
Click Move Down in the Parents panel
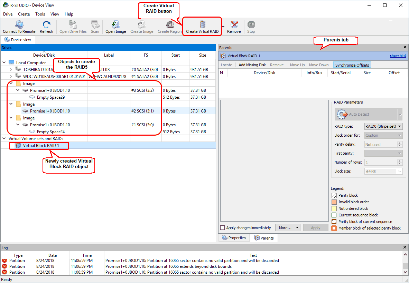click(x=319, y=65)
